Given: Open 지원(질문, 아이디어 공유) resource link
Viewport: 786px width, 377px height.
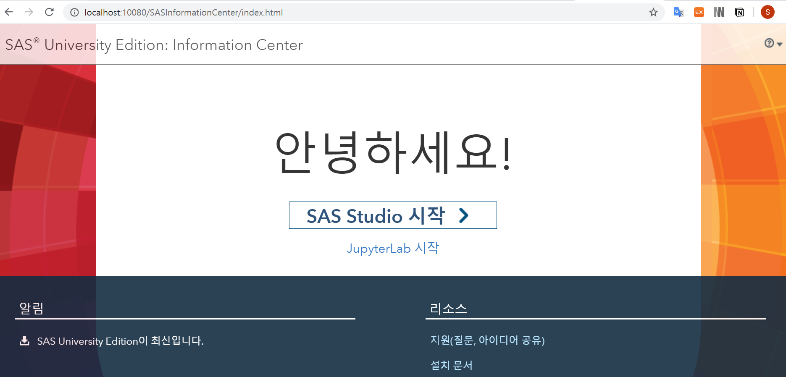Looking at the screenshot, I should 487,340.
